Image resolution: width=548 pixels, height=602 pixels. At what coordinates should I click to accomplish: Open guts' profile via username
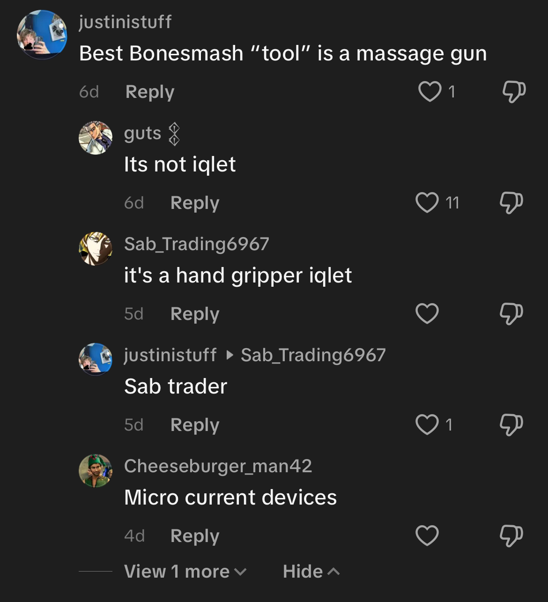pos(142,134)
